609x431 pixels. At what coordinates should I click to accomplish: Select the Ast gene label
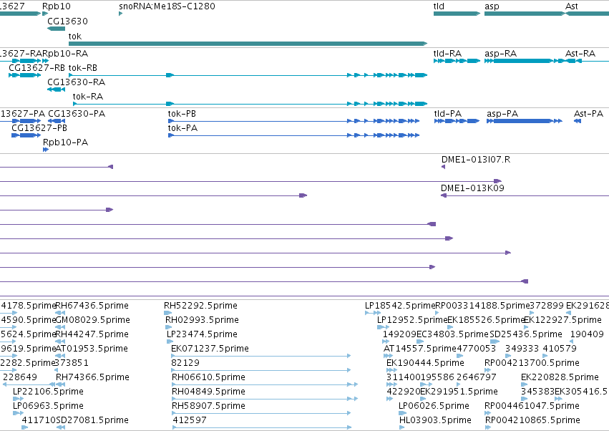pos(571,6)
